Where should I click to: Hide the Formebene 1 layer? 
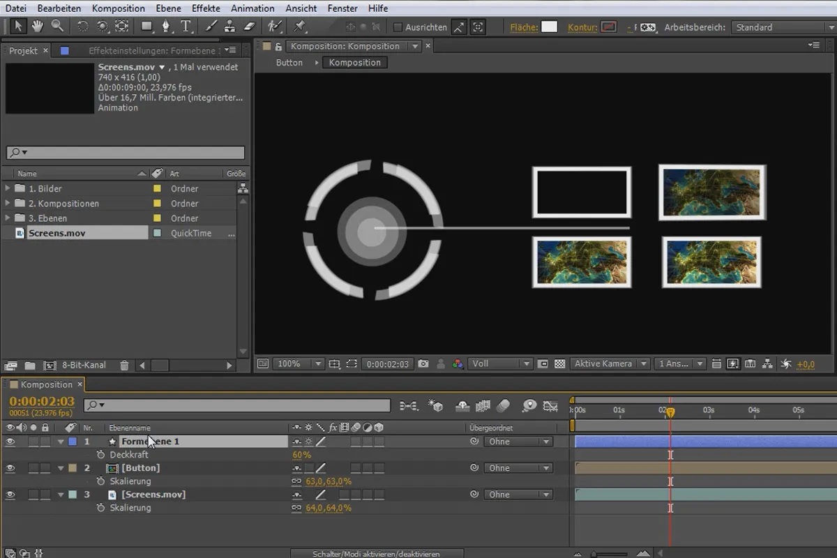click(x=10, y=442)
